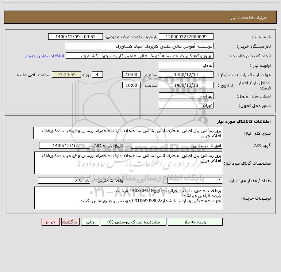281x272 pixels.
Task: Click response deadline date 1400/12/14
Action: click(186, 74)
